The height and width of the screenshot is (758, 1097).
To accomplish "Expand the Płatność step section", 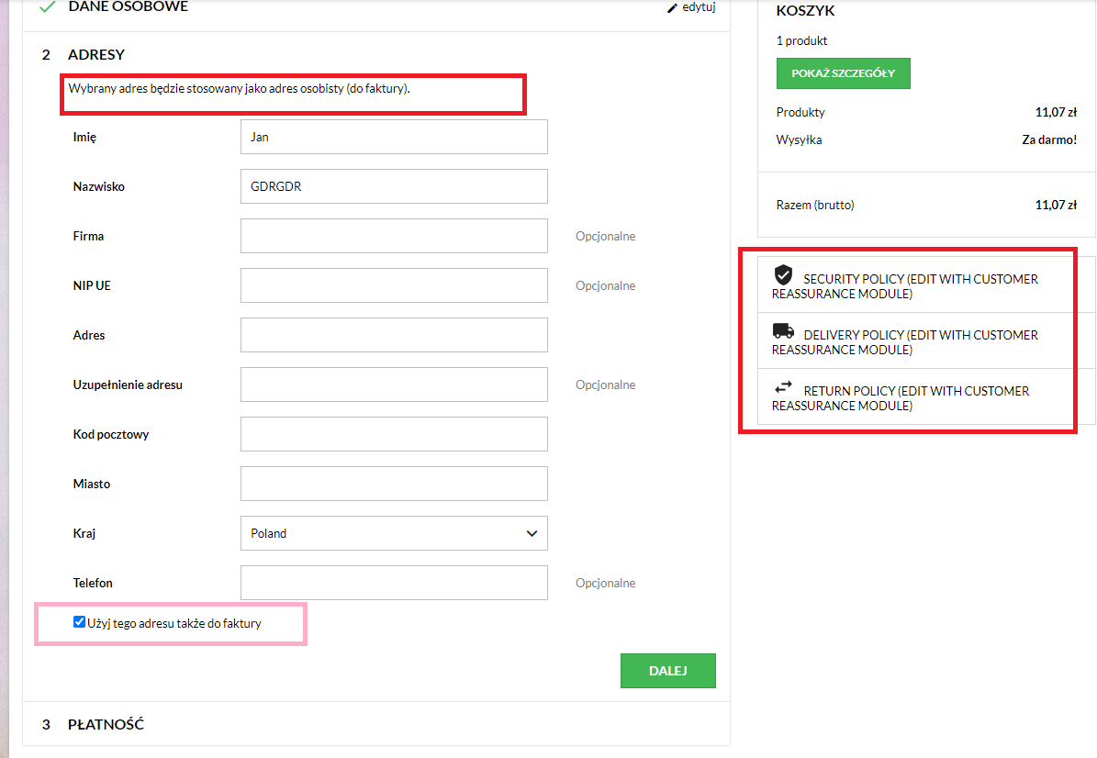I will click(x=106, y=724).
